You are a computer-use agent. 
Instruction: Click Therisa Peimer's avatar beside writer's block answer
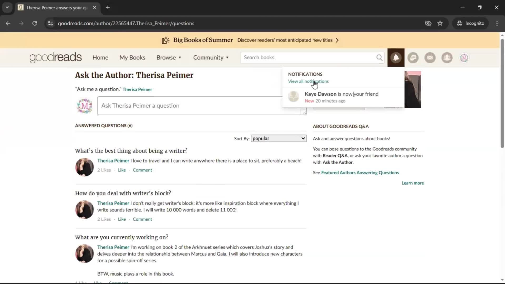click(84, 210)
